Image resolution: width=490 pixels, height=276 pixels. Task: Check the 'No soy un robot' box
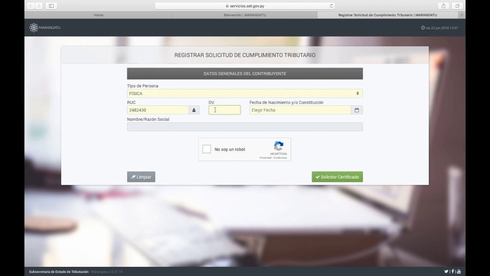(207, 149)
